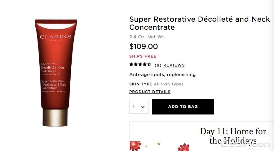Click the All Skin Types text
Image resolution: width=274 pixels, height=151 pixels.
point(169,84)
